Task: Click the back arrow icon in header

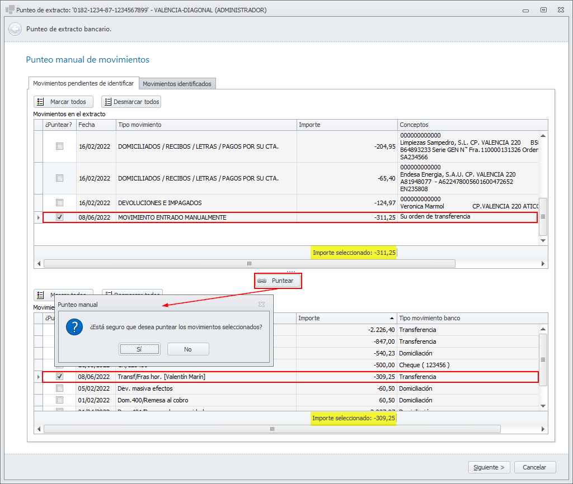Action: pos(15,29)
